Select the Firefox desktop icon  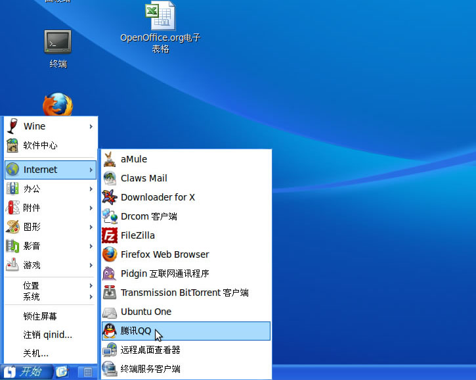coord(58,105)
